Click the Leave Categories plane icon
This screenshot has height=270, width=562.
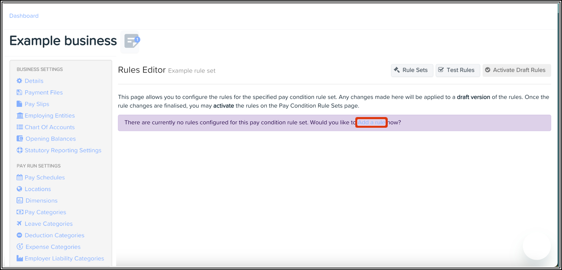point(19,223)
